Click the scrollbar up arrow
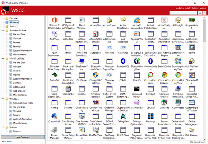 (x=204, y=18)
